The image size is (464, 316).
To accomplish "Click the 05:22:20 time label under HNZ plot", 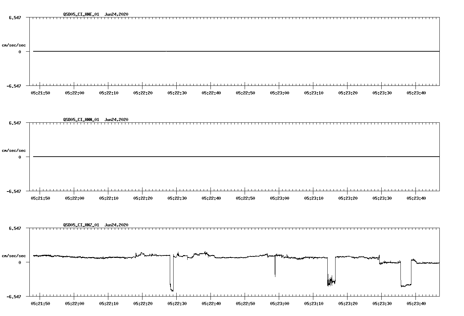I will [143, 303].
